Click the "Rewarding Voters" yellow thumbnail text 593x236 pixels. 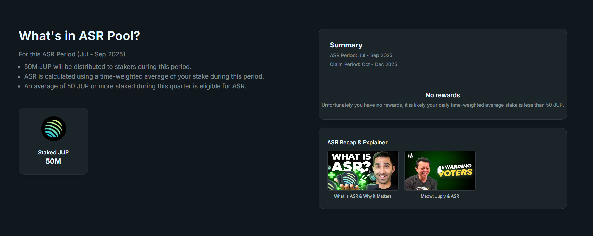[x=455, y=170]
